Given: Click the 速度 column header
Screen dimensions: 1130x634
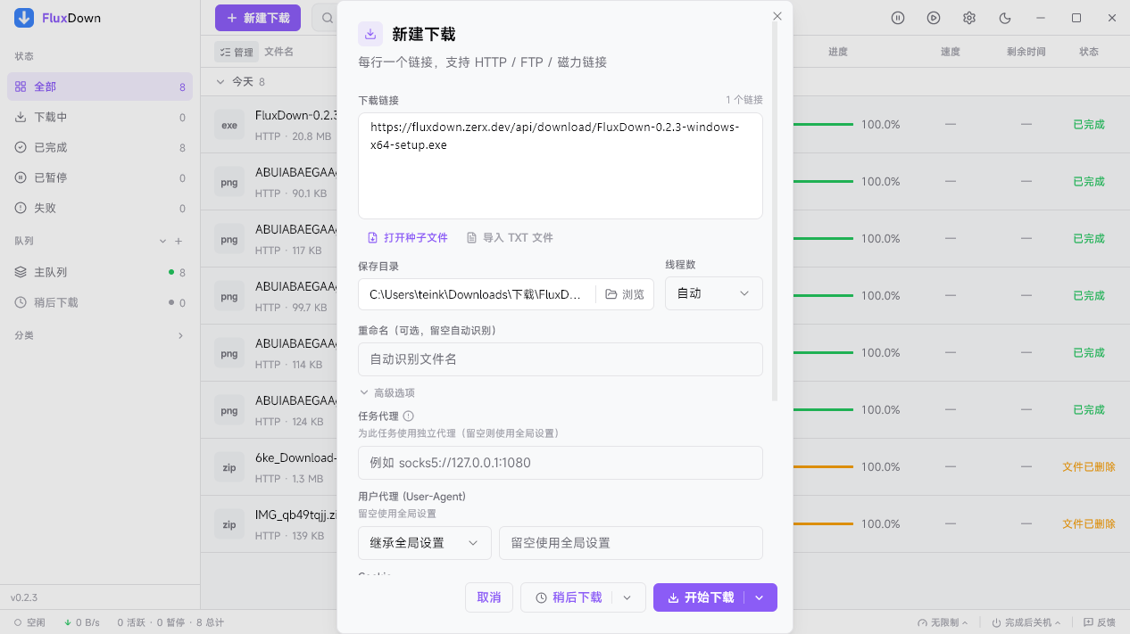Looking at the screenshot, I should (x=951, y=52).
